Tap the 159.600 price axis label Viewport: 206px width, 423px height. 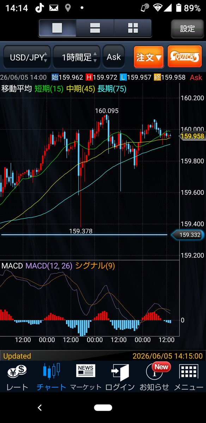(192, 192)
